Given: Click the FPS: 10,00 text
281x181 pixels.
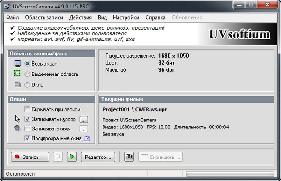Looking at the screenshot, I should pyautogui.click(x=158, y=127).
